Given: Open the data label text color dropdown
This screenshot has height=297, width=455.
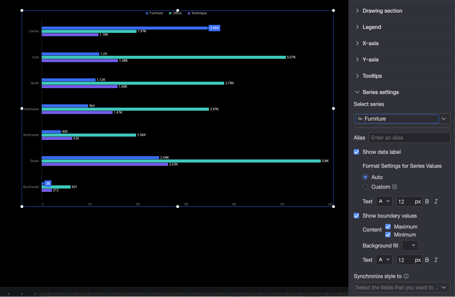Looking at the screenshot, I should pos(384,201).
